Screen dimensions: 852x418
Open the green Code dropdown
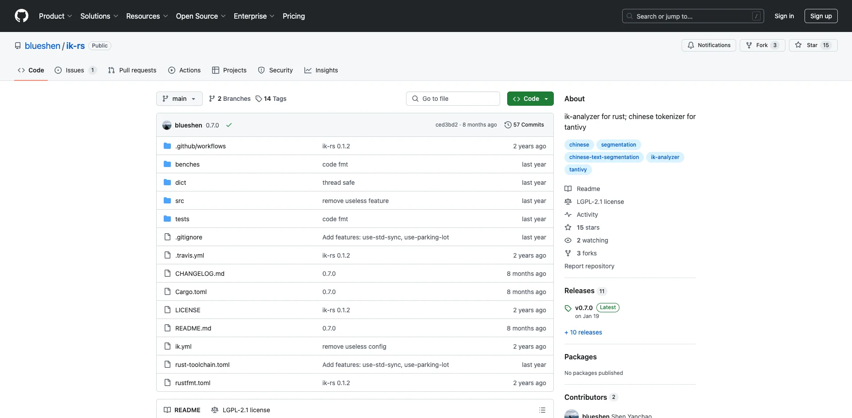click(x=530, y=99)
